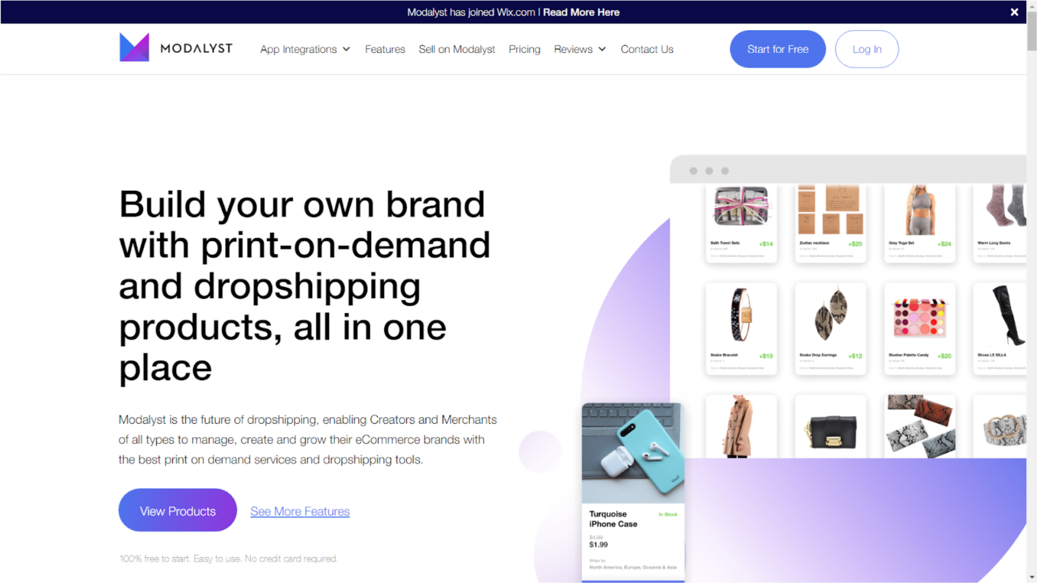Expand the App Integrations dropdown
The height and width of the screenshot is (583, 1037).
pos(305,49)
